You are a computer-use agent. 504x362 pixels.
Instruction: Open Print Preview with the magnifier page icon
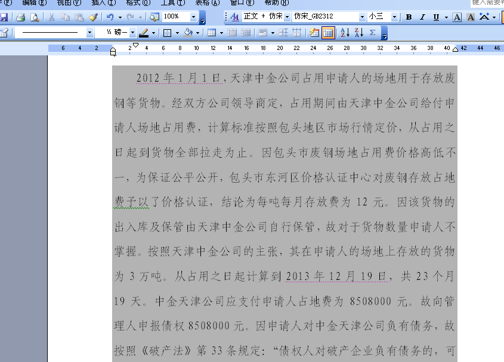35,17
